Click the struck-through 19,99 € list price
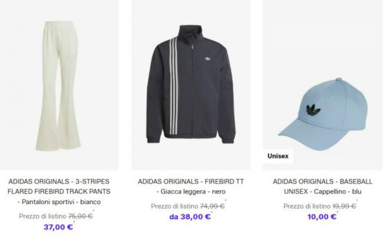The image size is (383, 239). tap(344, 206)
